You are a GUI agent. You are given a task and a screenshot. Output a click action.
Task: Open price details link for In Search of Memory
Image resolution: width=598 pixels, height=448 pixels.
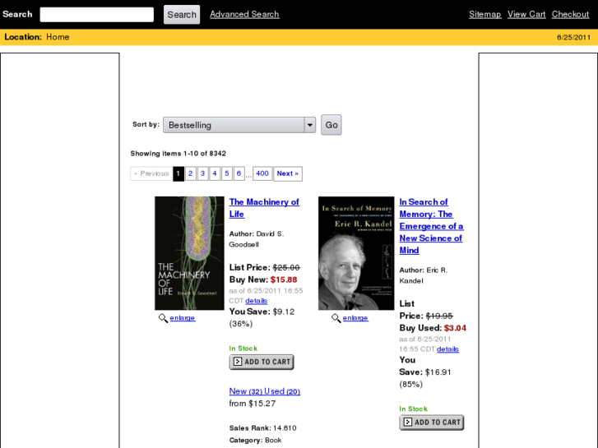[447, 349]
